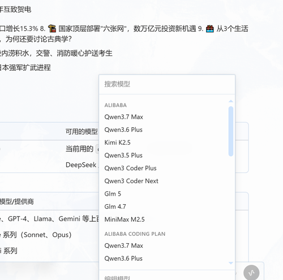Focus the 搜索模型 search field
The image size is (283, 280).
tap(167, 84)
